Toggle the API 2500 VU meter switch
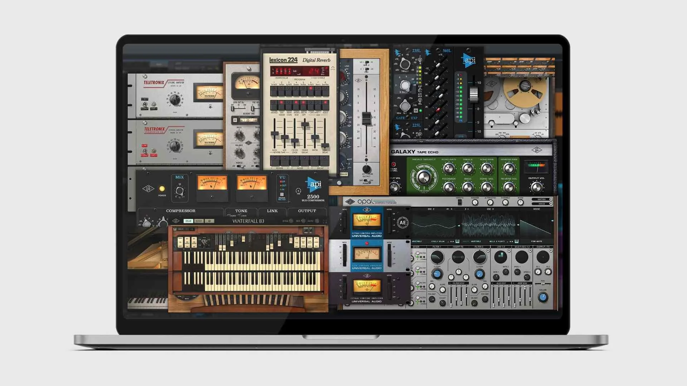Screen dimensions: 687x386 pos(282,194)
